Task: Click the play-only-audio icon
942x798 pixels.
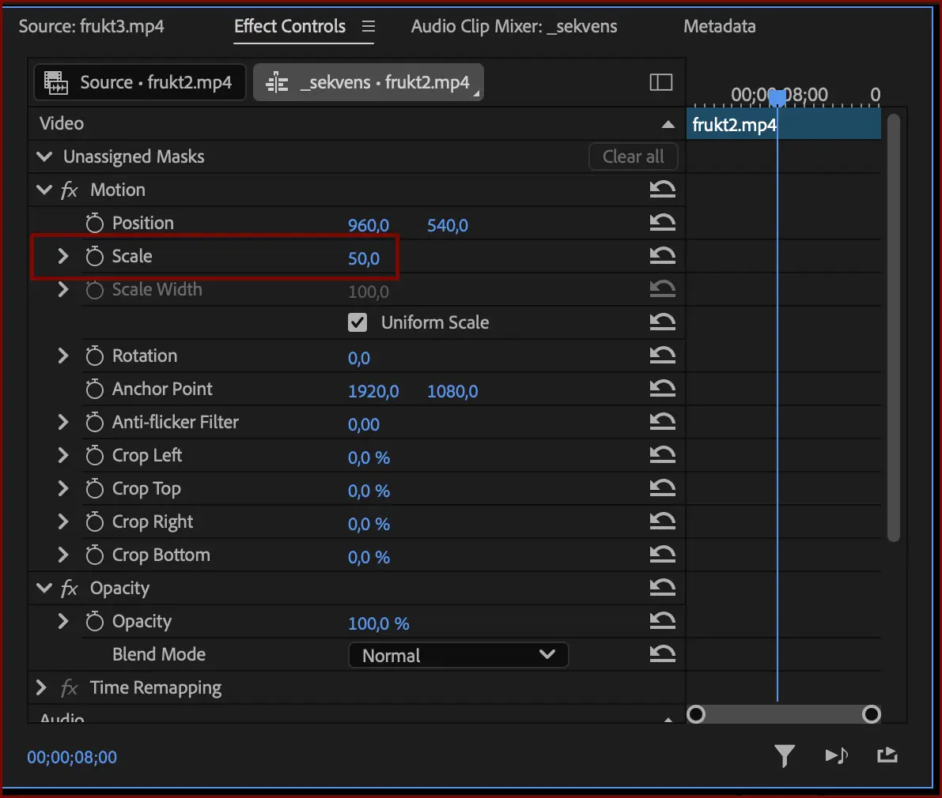Action: [836, 755]
